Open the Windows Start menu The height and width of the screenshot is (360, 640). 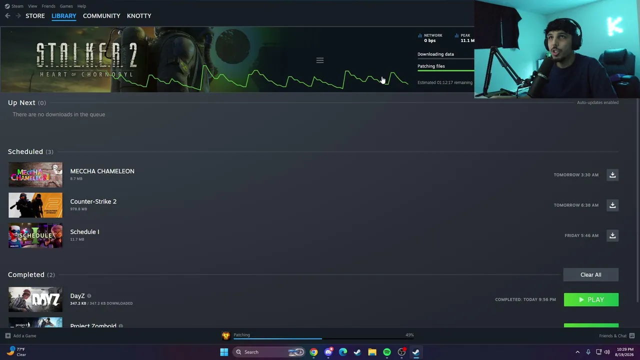pos(224,352)
